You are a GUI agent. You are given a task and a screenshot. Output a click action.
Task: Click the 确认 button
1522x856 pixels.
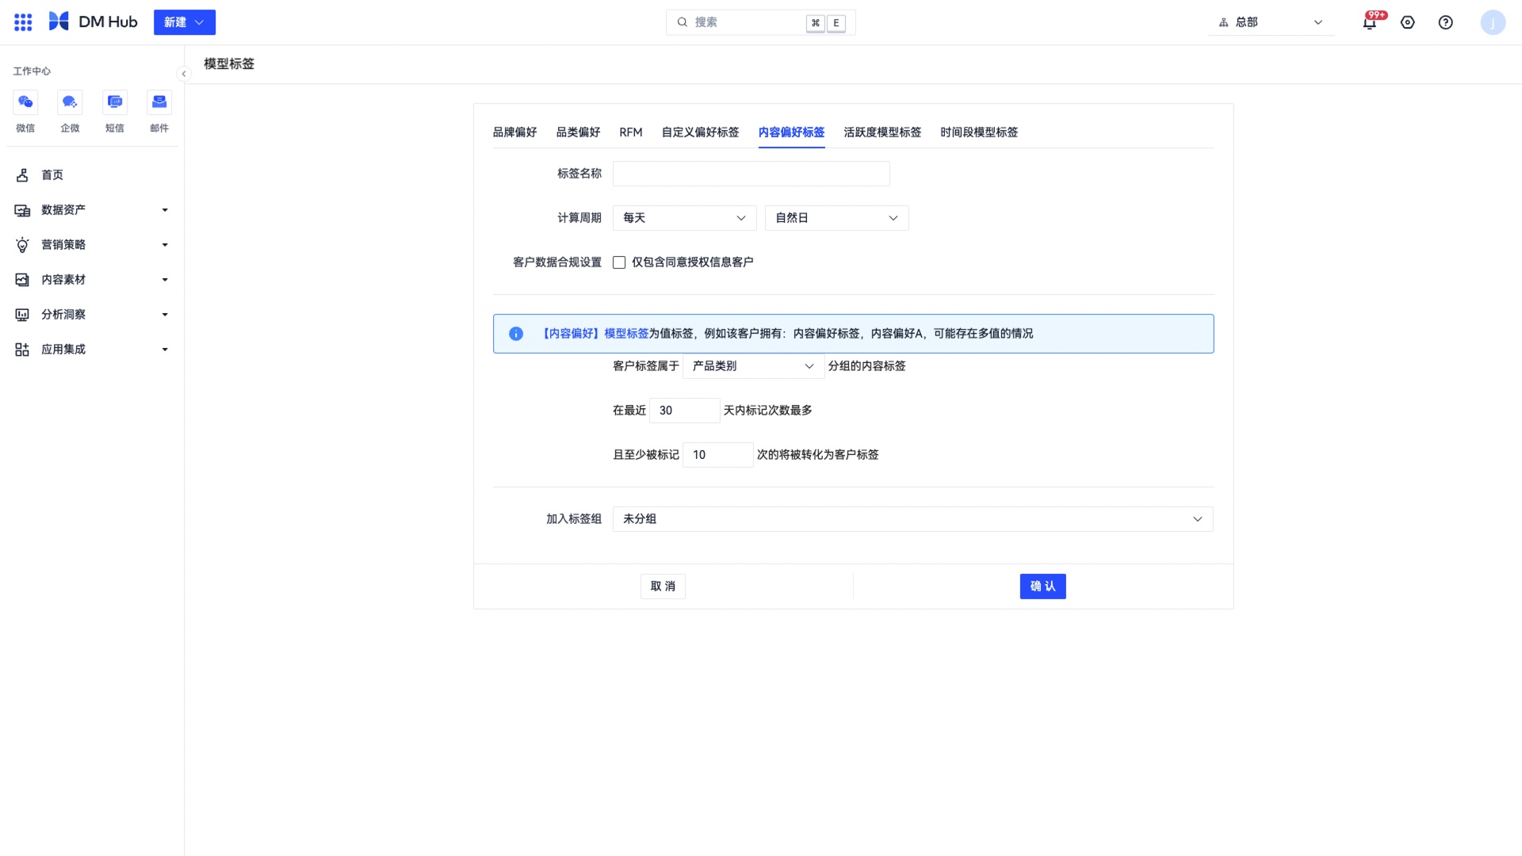click(1043, 587)
